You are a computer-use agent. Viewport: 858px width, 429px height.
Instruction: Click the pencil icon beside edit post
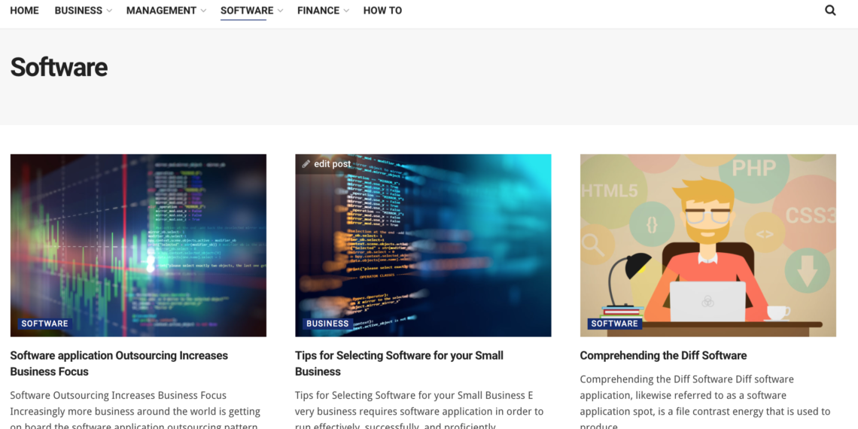pos(306,163)
